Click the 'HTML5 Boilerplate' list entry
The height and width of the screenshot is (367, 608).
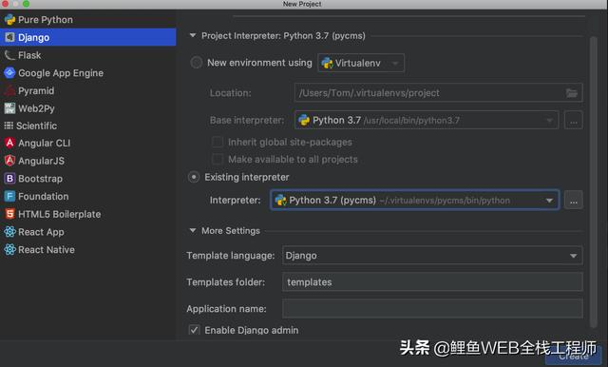tap(88, 214)
